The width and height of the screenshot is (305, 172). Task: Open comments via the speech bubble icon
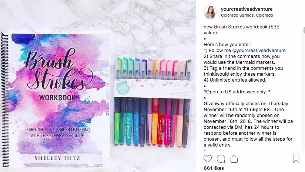[221, 159]
